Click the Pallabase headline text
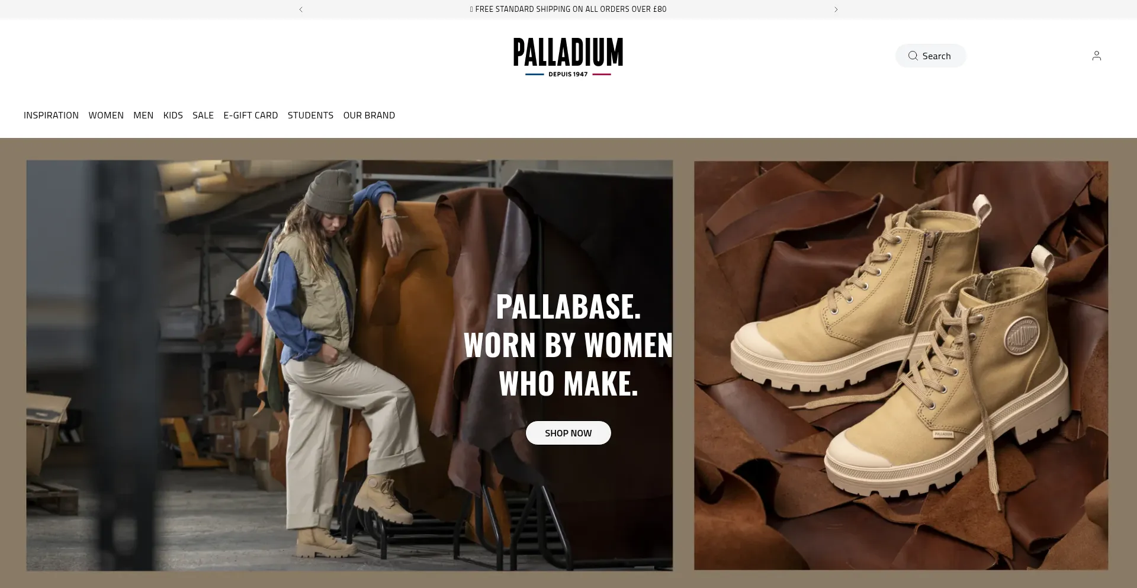 [568, 345]
